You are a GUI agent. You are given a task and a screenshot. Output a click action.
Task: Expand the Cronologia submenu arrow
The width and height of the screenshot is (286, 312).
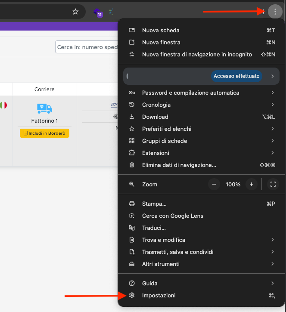273,105
